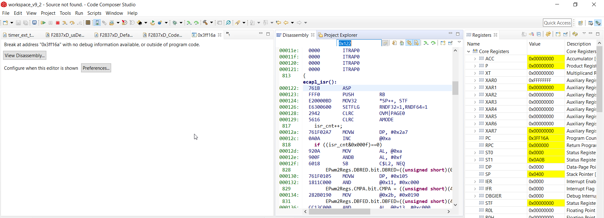Click Collapse All in Registers panel

pos(539,34)
